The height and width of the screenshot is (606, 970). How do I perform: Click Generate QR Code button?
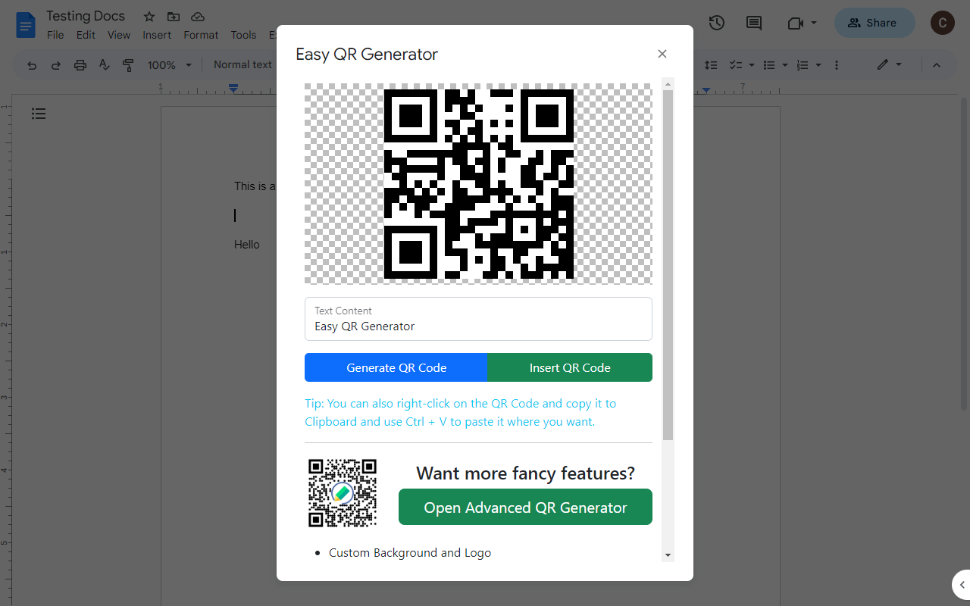click(396, 367)
